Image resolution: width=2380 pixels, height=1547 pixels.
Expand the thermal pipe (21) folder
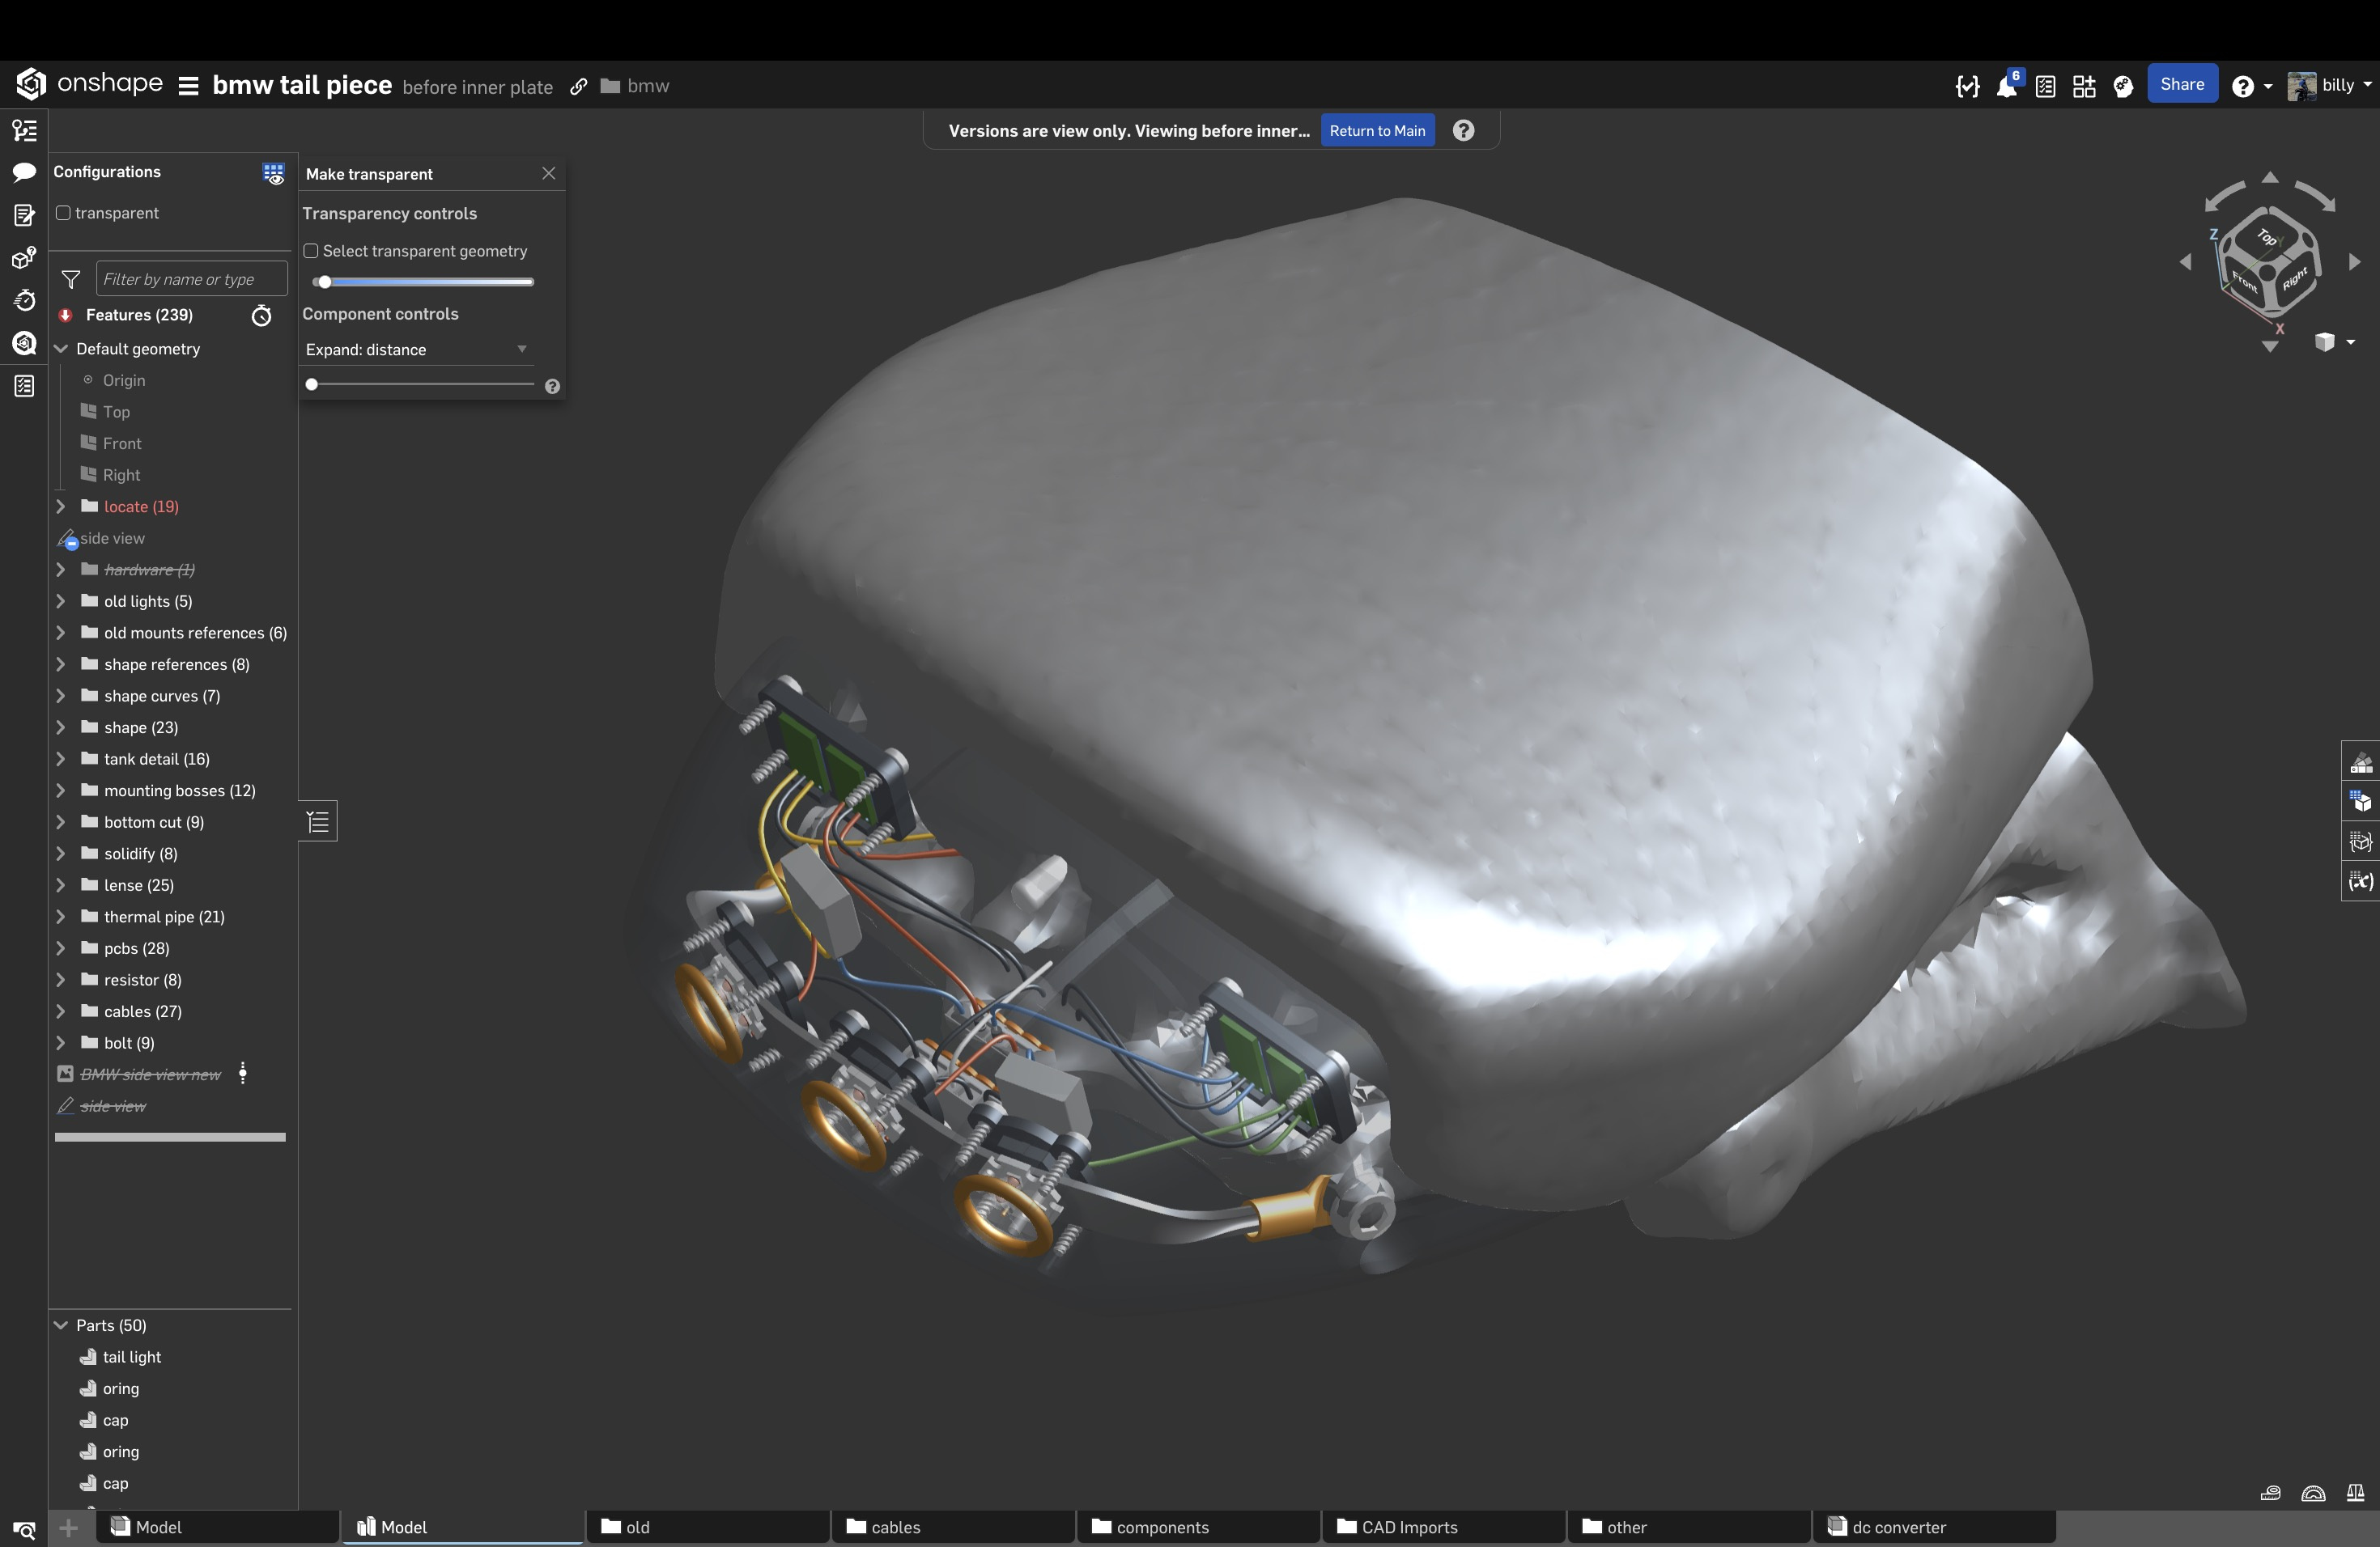point(61,917)
